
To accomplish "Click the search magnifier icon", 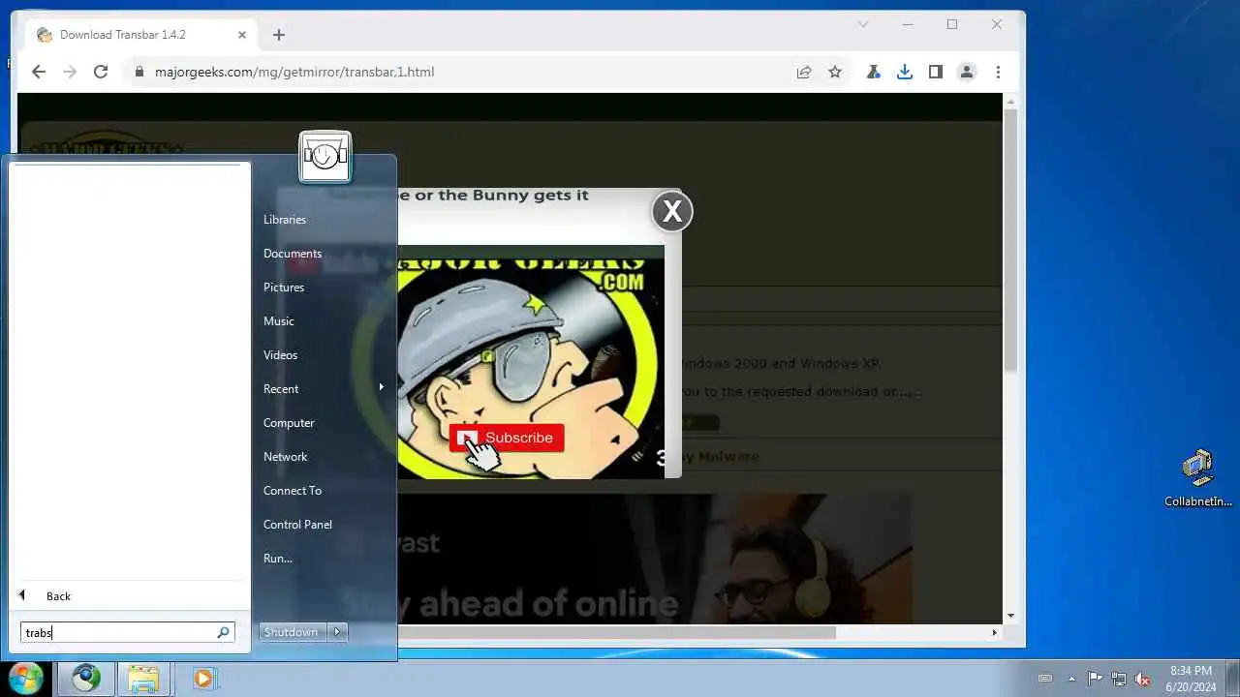I will (x=224, y=632).
